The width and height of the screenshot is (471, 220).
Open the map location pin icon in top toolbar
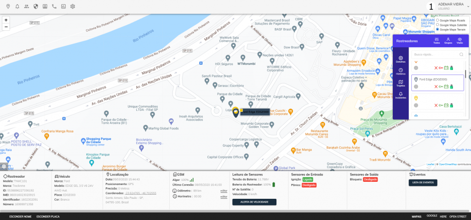(x=8, y=6)
